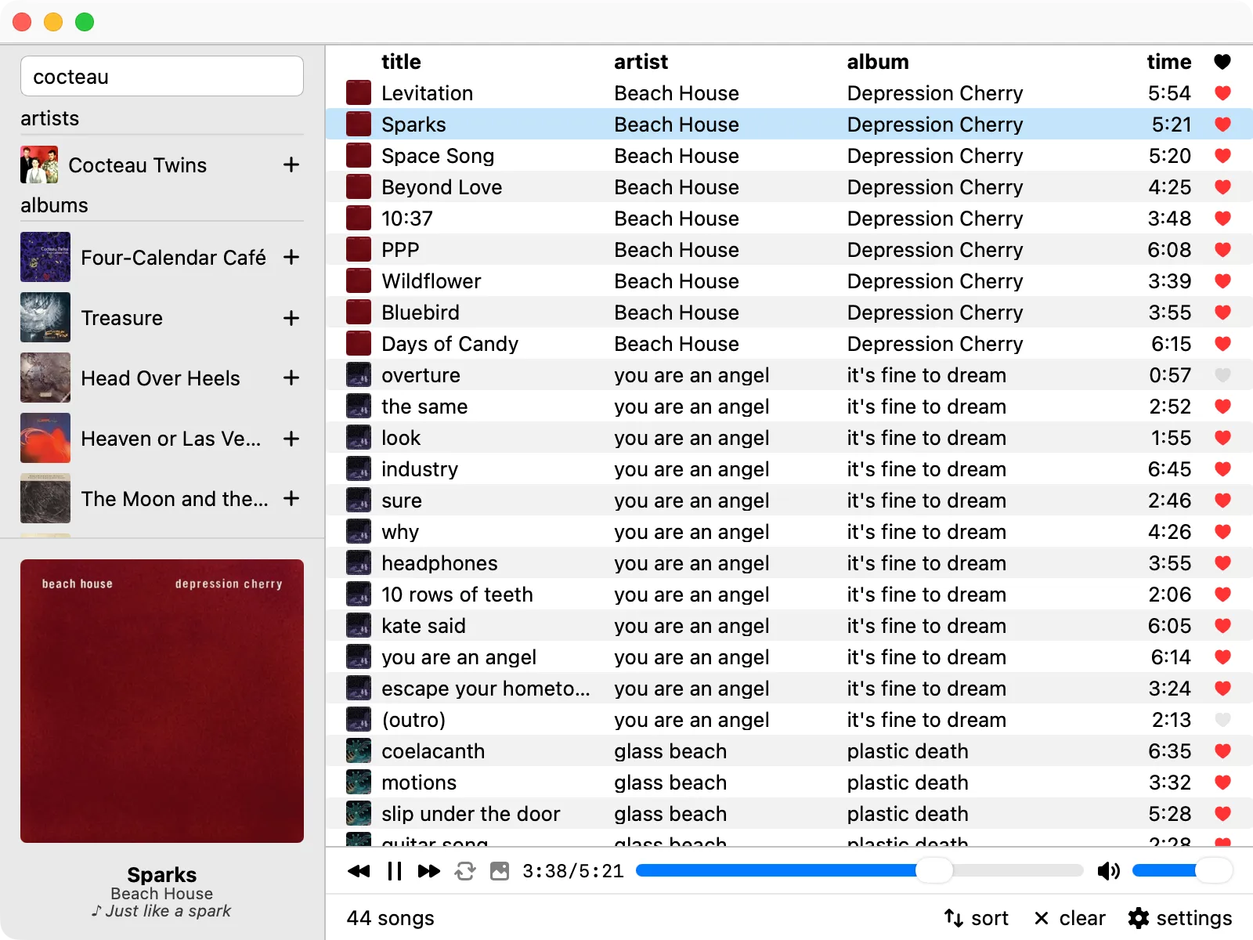Screen dimensions: 1253x940
Task: Like the song overture
Action: 1222,374
